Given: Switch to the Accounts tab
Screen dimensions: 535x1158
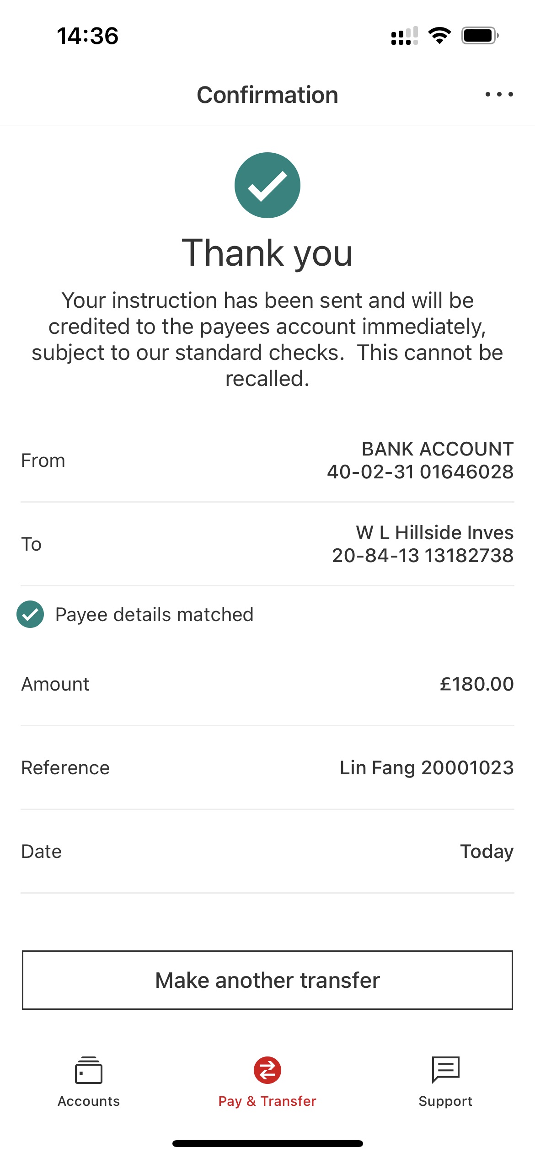Looking at the screenshot, I should [x=89, y=1101].
